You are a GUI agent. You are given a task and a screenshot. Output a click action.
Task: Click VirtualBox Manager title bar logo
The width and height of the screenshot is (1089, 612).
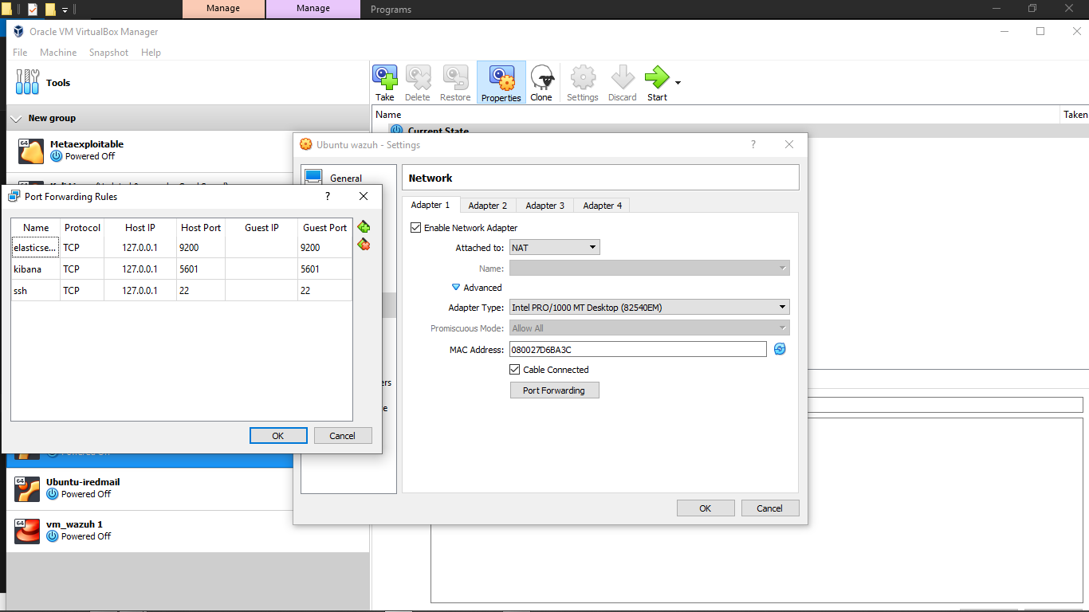(x=19, y=32)
